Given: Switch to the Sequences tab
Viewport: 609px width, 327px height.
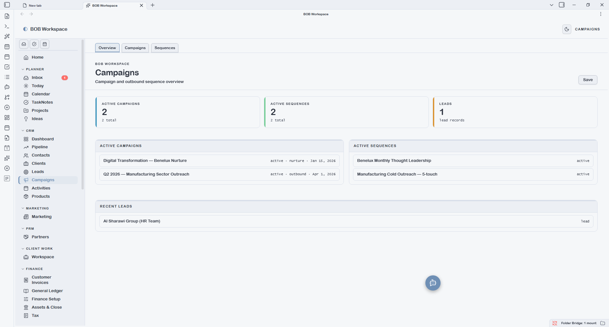Looking at the screenshot, I should coord(165,48).
